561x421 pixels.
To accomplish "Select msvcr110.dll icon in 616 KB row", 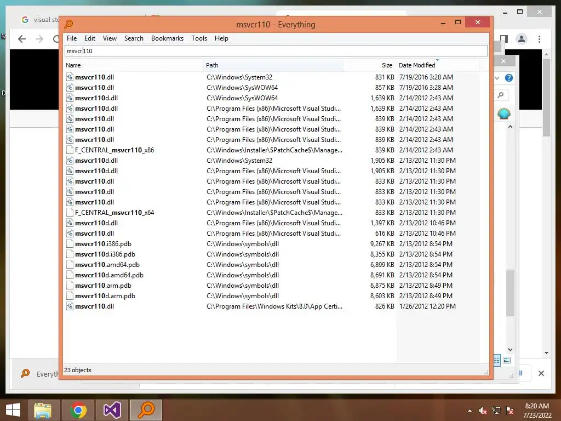I will coord(70,234).
